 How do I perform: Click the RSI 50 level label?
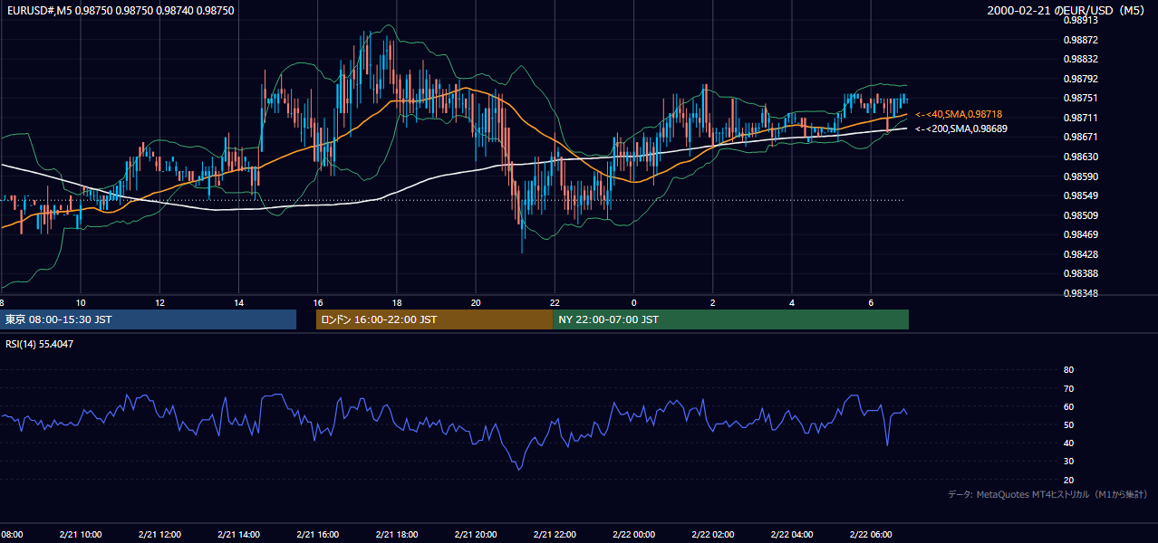click(1068, 424)
